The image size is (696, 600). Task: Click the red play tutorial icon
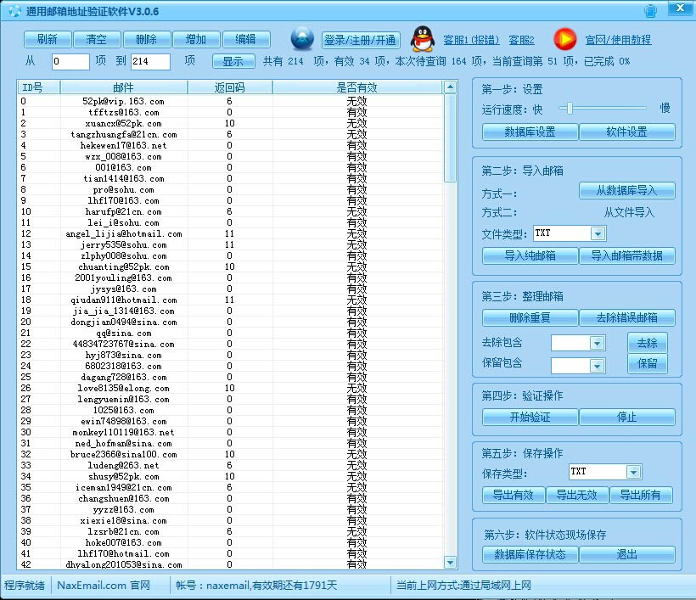pyautogui.click(x=565, y=40)
